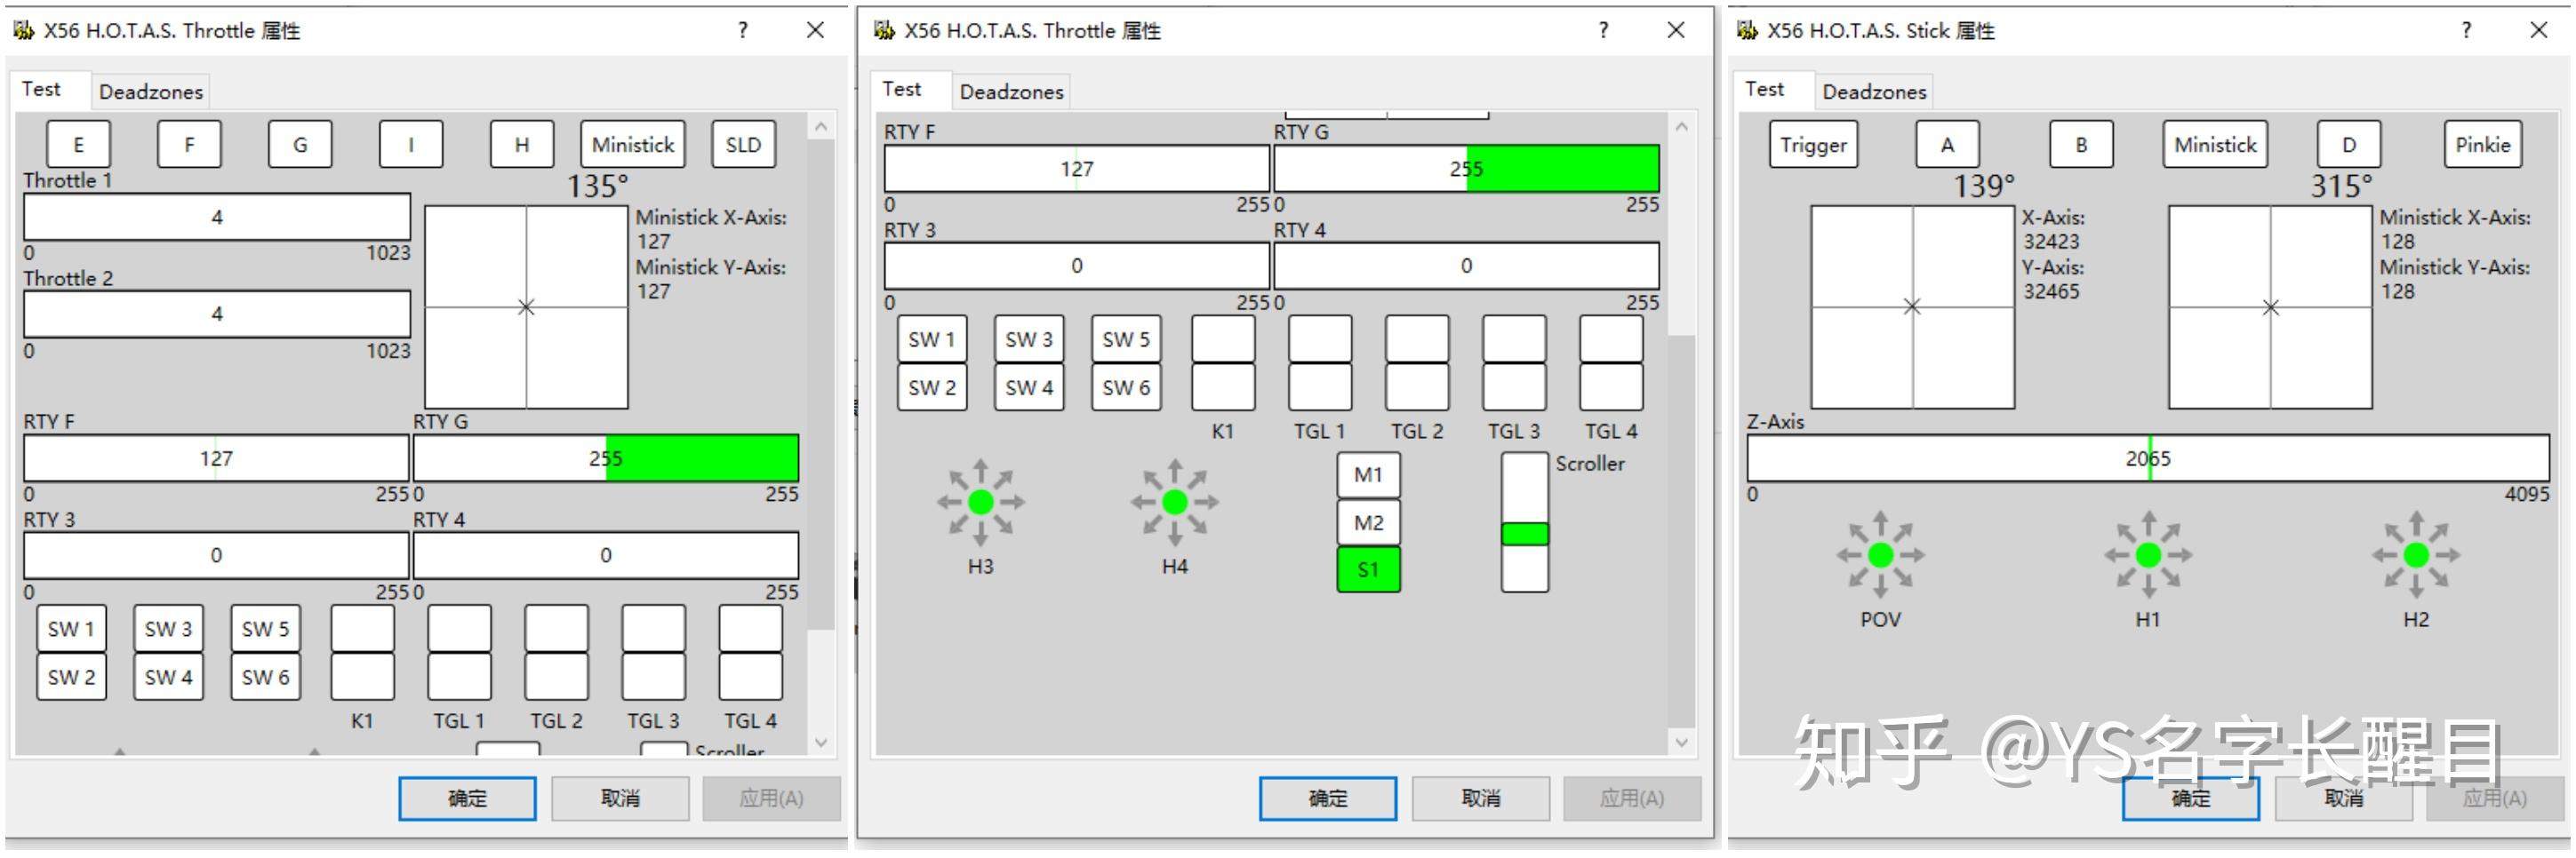Click middle Throttle window's title bar icon
This screenshot has width=2576, height=858.
884,30
